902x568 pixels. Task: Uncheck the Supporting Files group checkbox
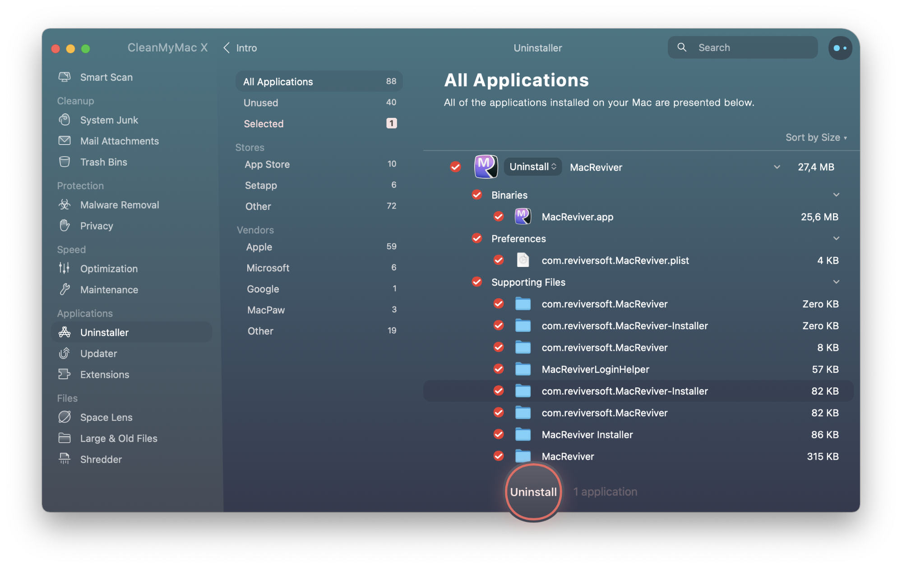pyautogui.click(x=476, y=282)
